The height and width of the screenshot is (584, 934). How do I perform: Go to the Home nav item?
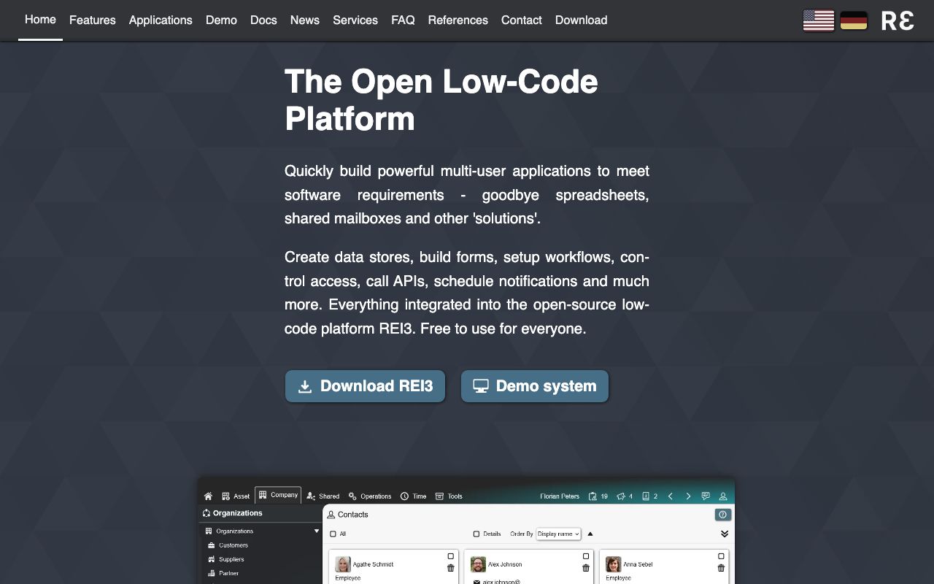pos(40,20)
